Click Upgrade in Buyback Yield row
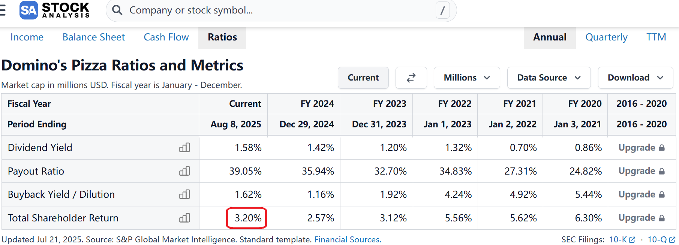Image resolution: width=679 pixels, height=245 pixels. (x=637, y=194)
